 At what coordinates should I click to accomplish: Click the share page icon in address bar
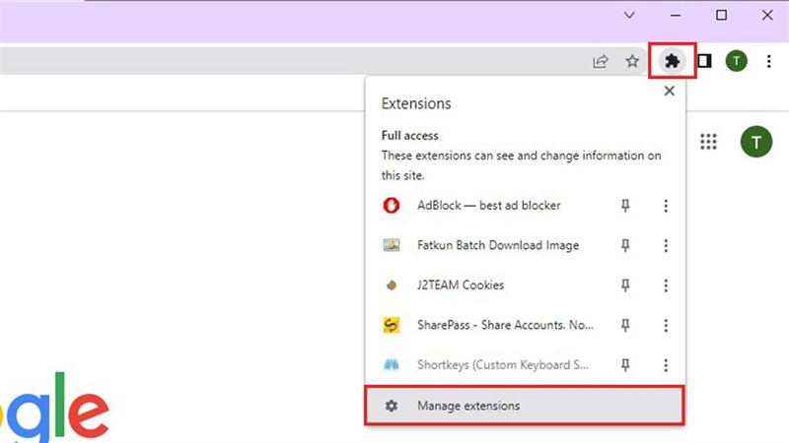click(x=601, y=61)
